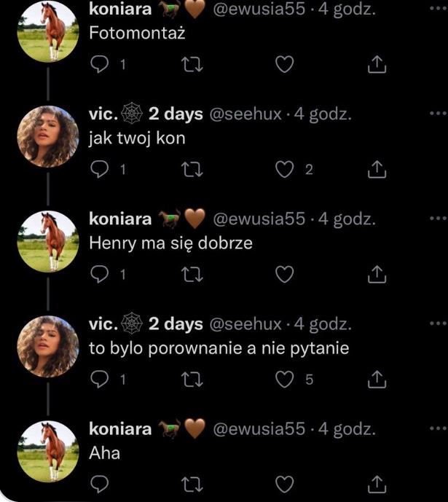
Task: Open more options for "Fotomontaż" tweet
Action: 437,10
